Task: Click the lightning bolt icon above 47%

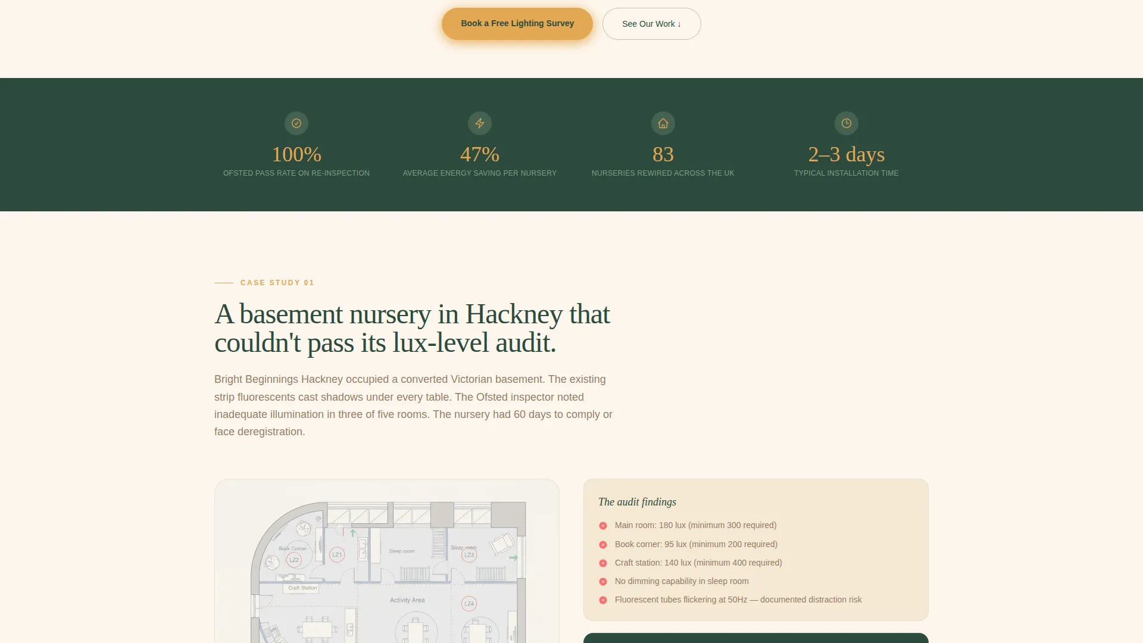Action: (480, 123)
